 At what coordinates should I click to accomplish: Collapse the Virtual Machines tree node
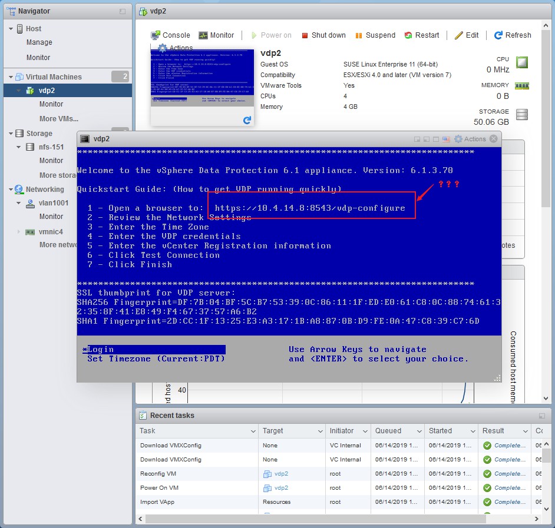click(x=11, y=77)
